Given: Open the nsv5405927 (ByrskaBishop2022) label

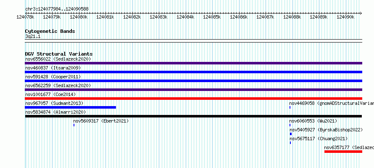Looking at the screenshot, I should click(326, 130).
